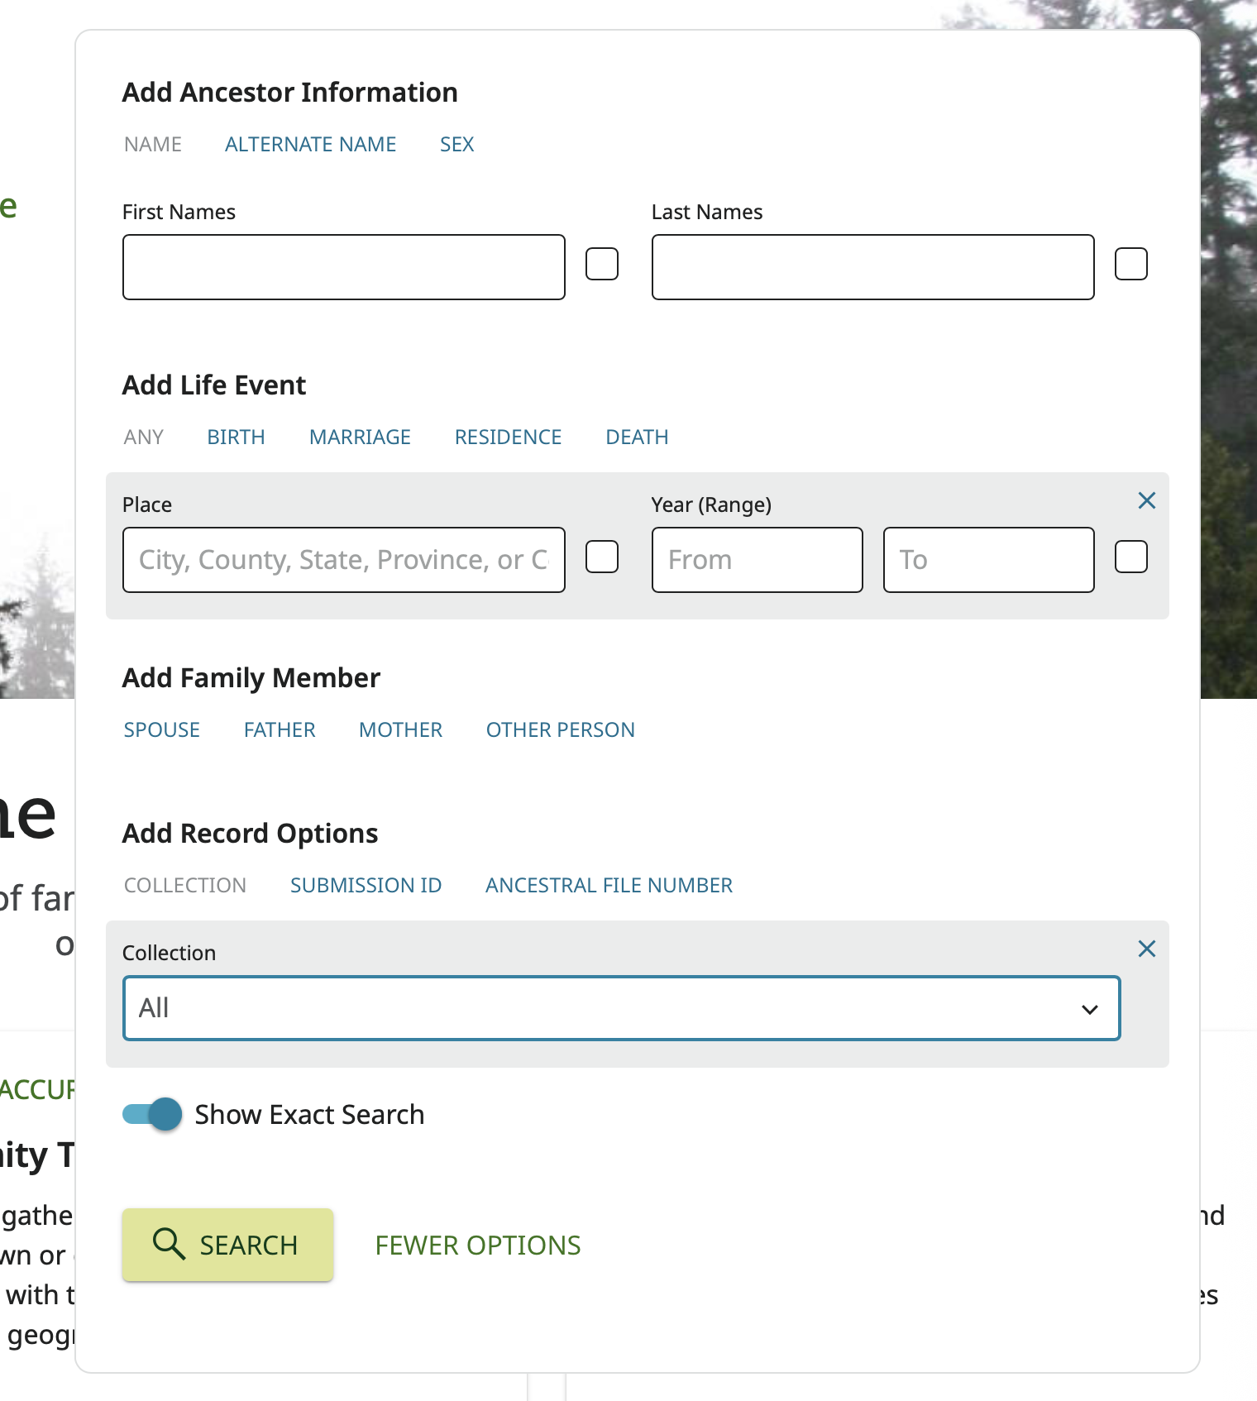The height and width of the screenshot is (1401, 1257).
Task: Add a Death life event
Action: (637, 438)
